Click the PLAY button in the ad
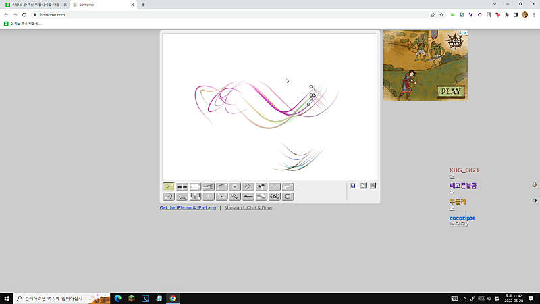 pos(451,91)
